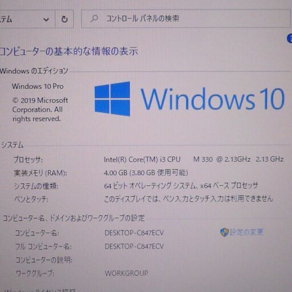The width and height of the screenshot is (292, 292).
Task: Click the blue help icon at right edge
Action: 290,39
